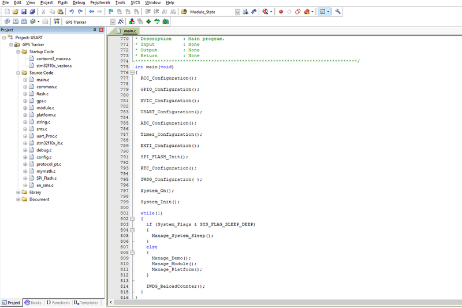Open Options for Target with magic wand icon

point(121,21)
